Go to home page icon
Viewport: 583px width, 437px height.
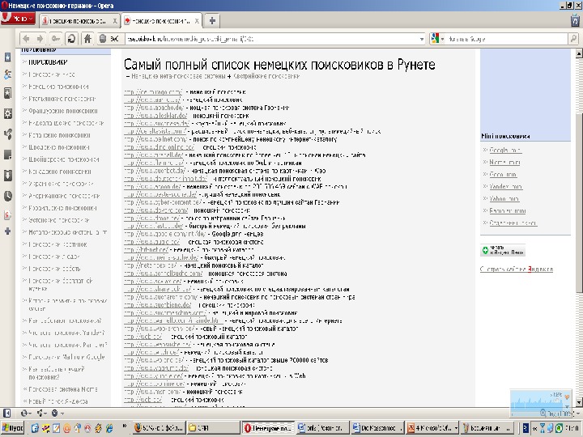pyautogui.click(x=87, y=39)
